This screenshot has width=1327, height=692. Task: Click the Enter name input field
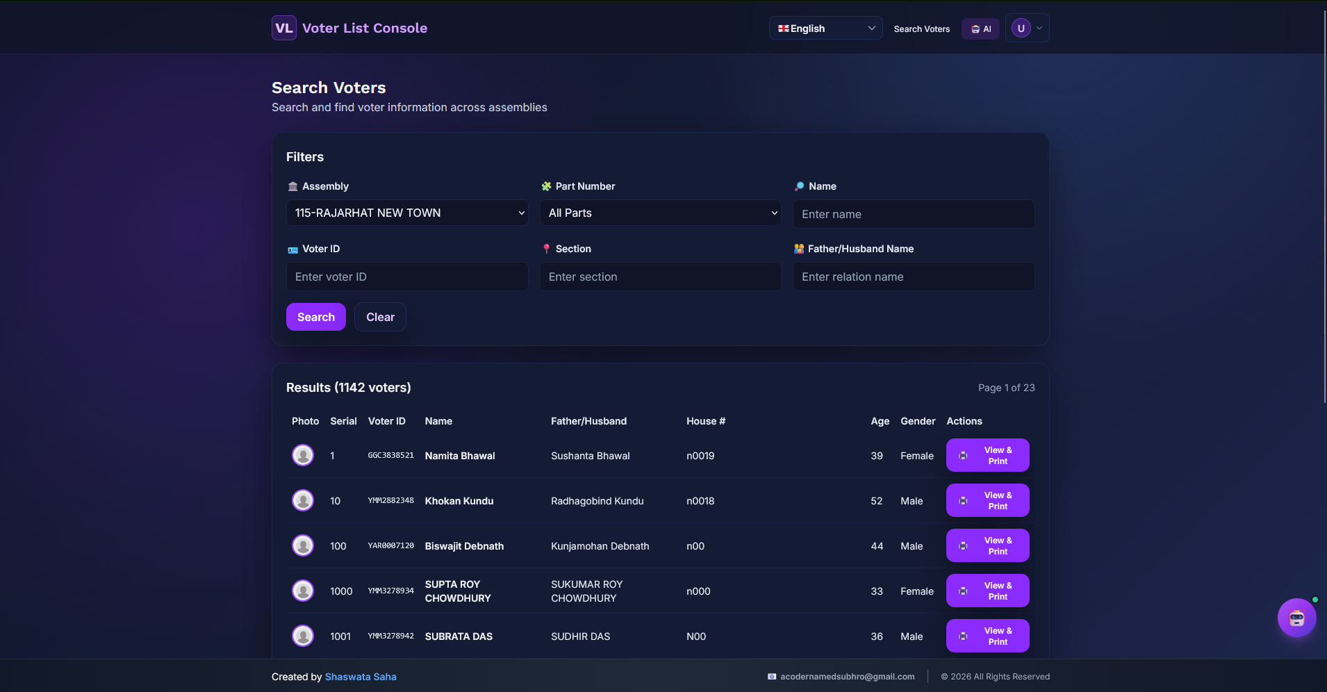pos(913,214)
